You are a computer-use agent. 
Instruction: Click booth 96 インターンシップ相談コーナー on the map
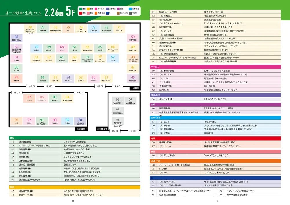(118, 101)
